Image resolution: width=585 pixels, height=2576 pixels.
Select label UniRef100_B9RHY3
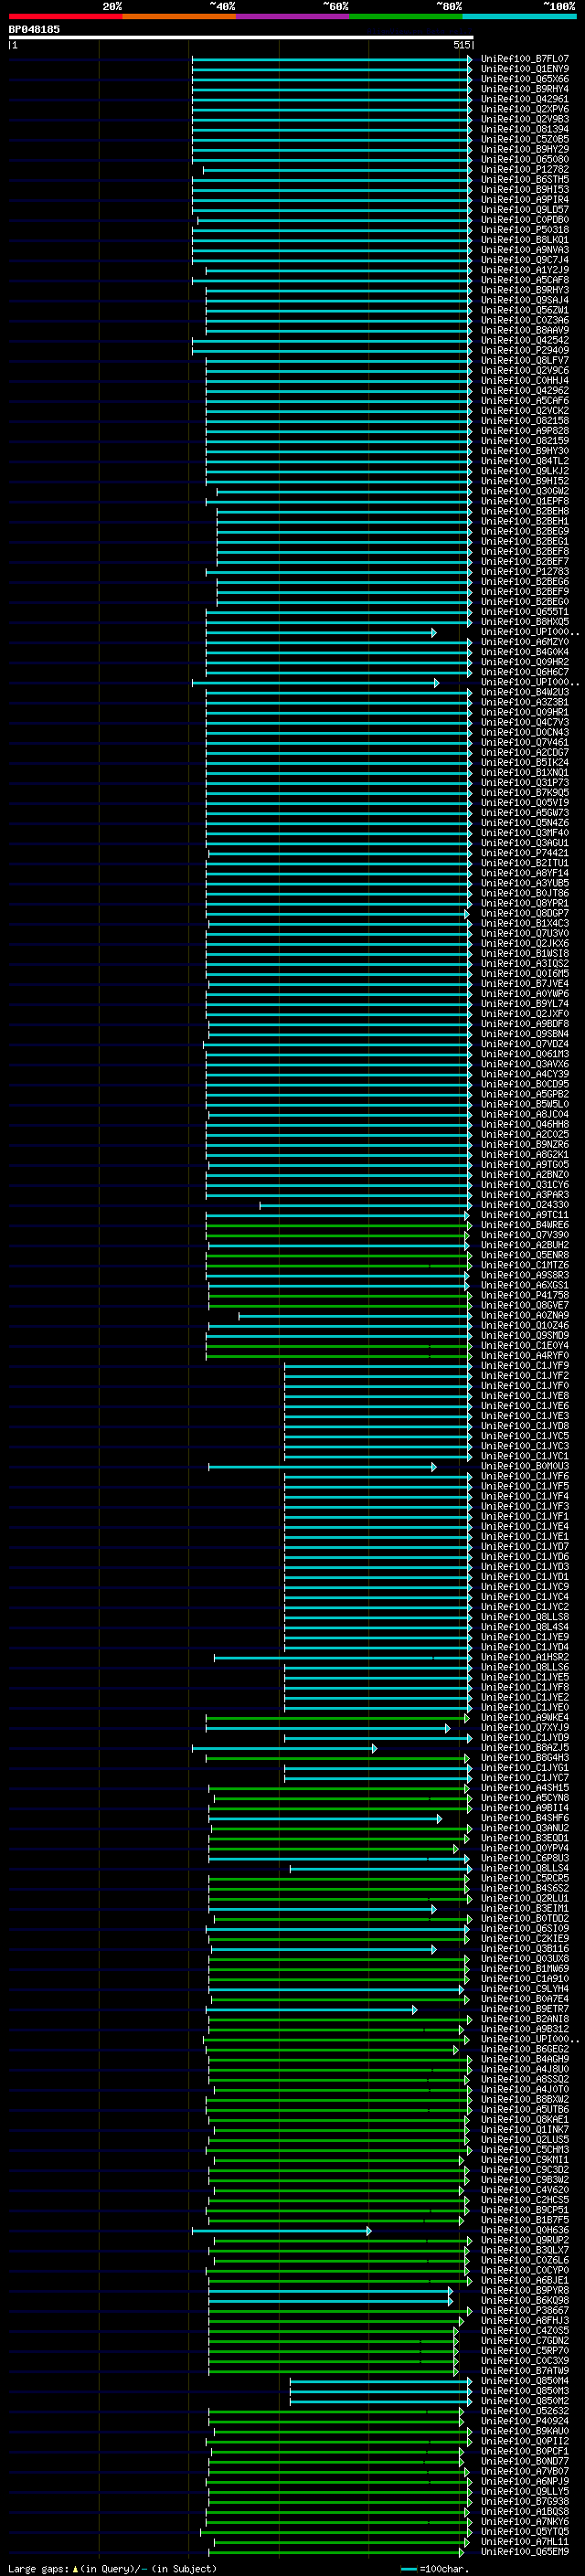tap(525, 290)
